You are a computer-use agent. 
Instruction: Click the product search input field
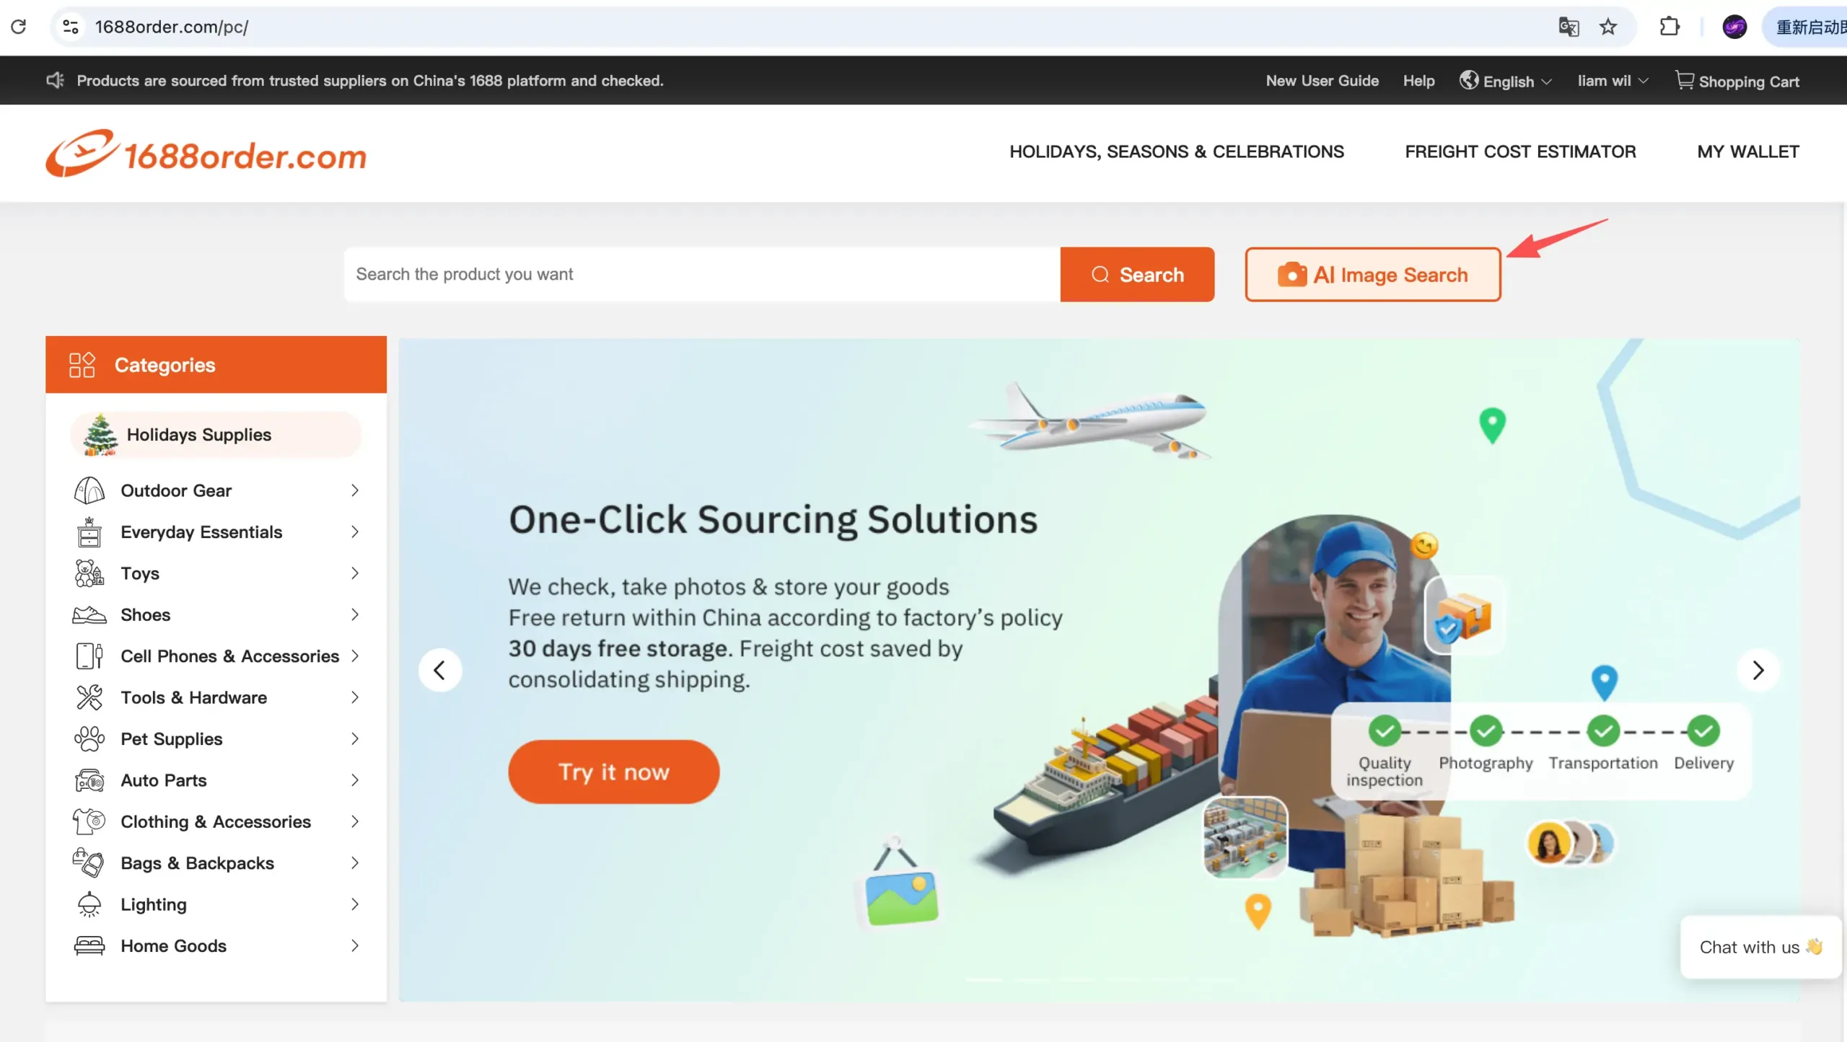pos(702,275)
